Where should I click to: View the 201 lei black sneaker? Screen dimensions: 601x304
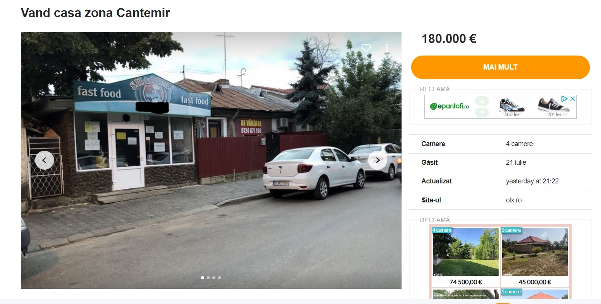tap(553, 107)
